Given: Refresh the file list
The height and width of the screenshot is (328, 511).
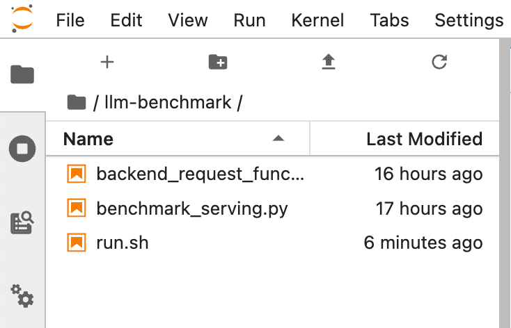Looking at the screenshot, I should [439, 62].
